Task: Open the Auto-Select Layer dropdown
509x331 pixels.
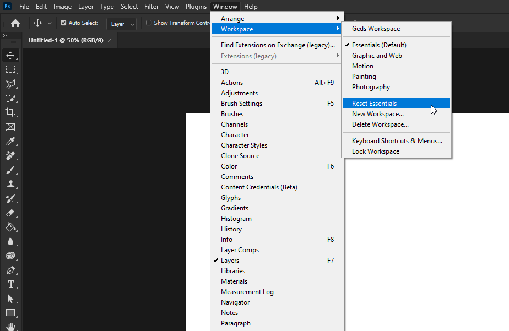Action: tap(121, 23)
